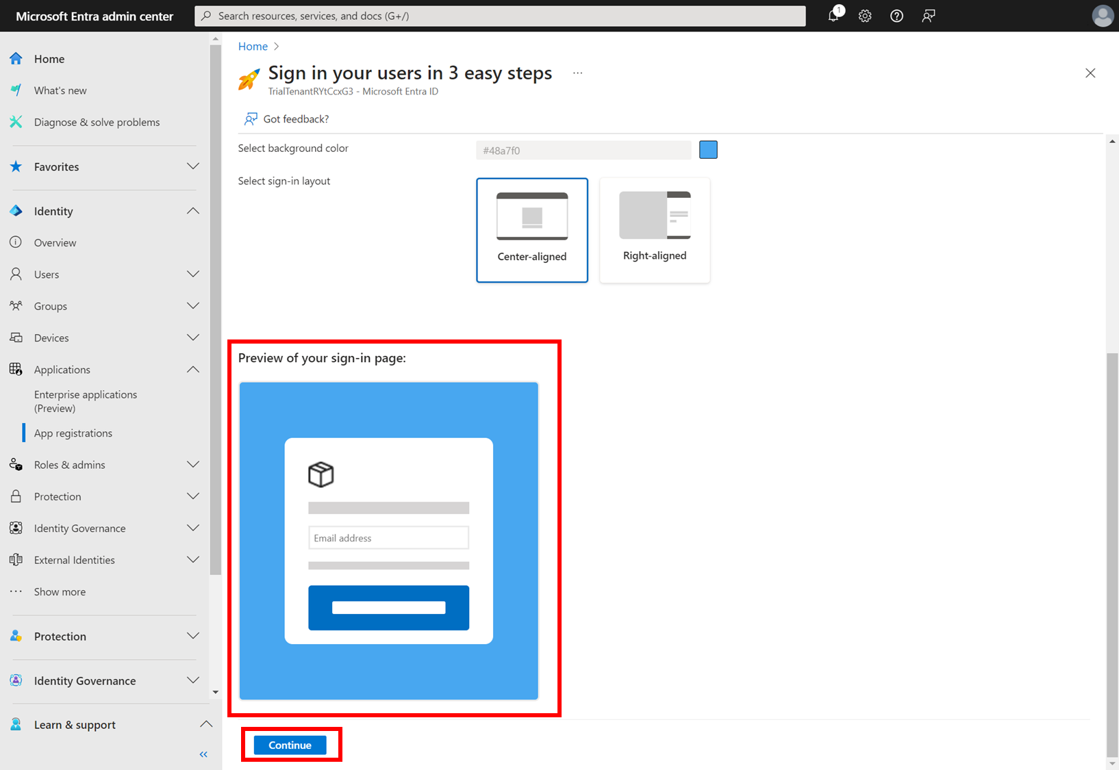Expand the bottom Protection section chevron
This screenshot has width=1119, height=770.
click(x=193, y=636)
